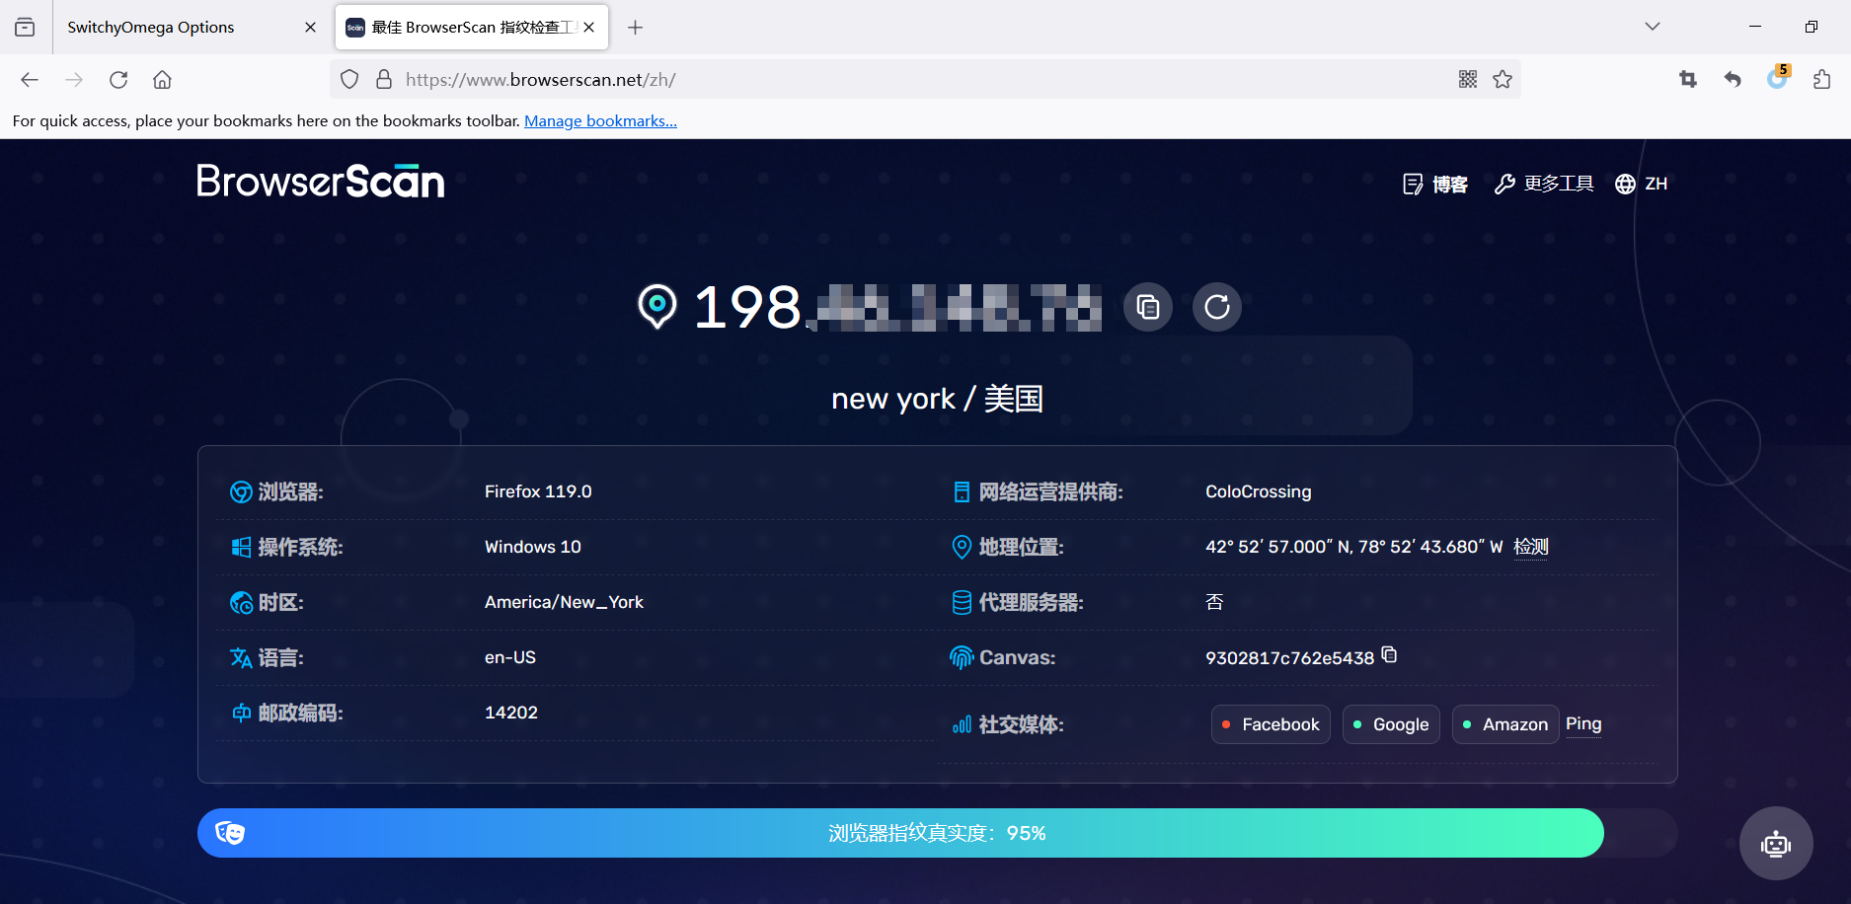Bookmark this page with star icon
The image size is (1851, 904).
1503,80
